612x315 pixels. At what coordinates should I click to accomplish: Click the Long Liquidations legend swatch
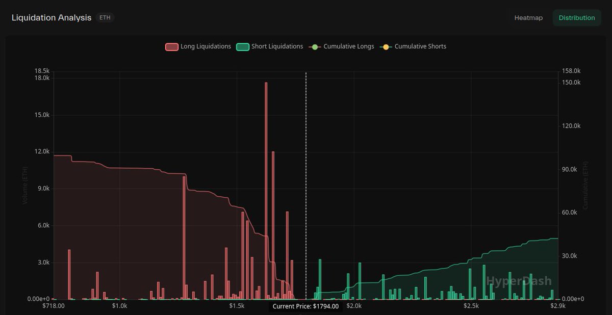(171, 46)
